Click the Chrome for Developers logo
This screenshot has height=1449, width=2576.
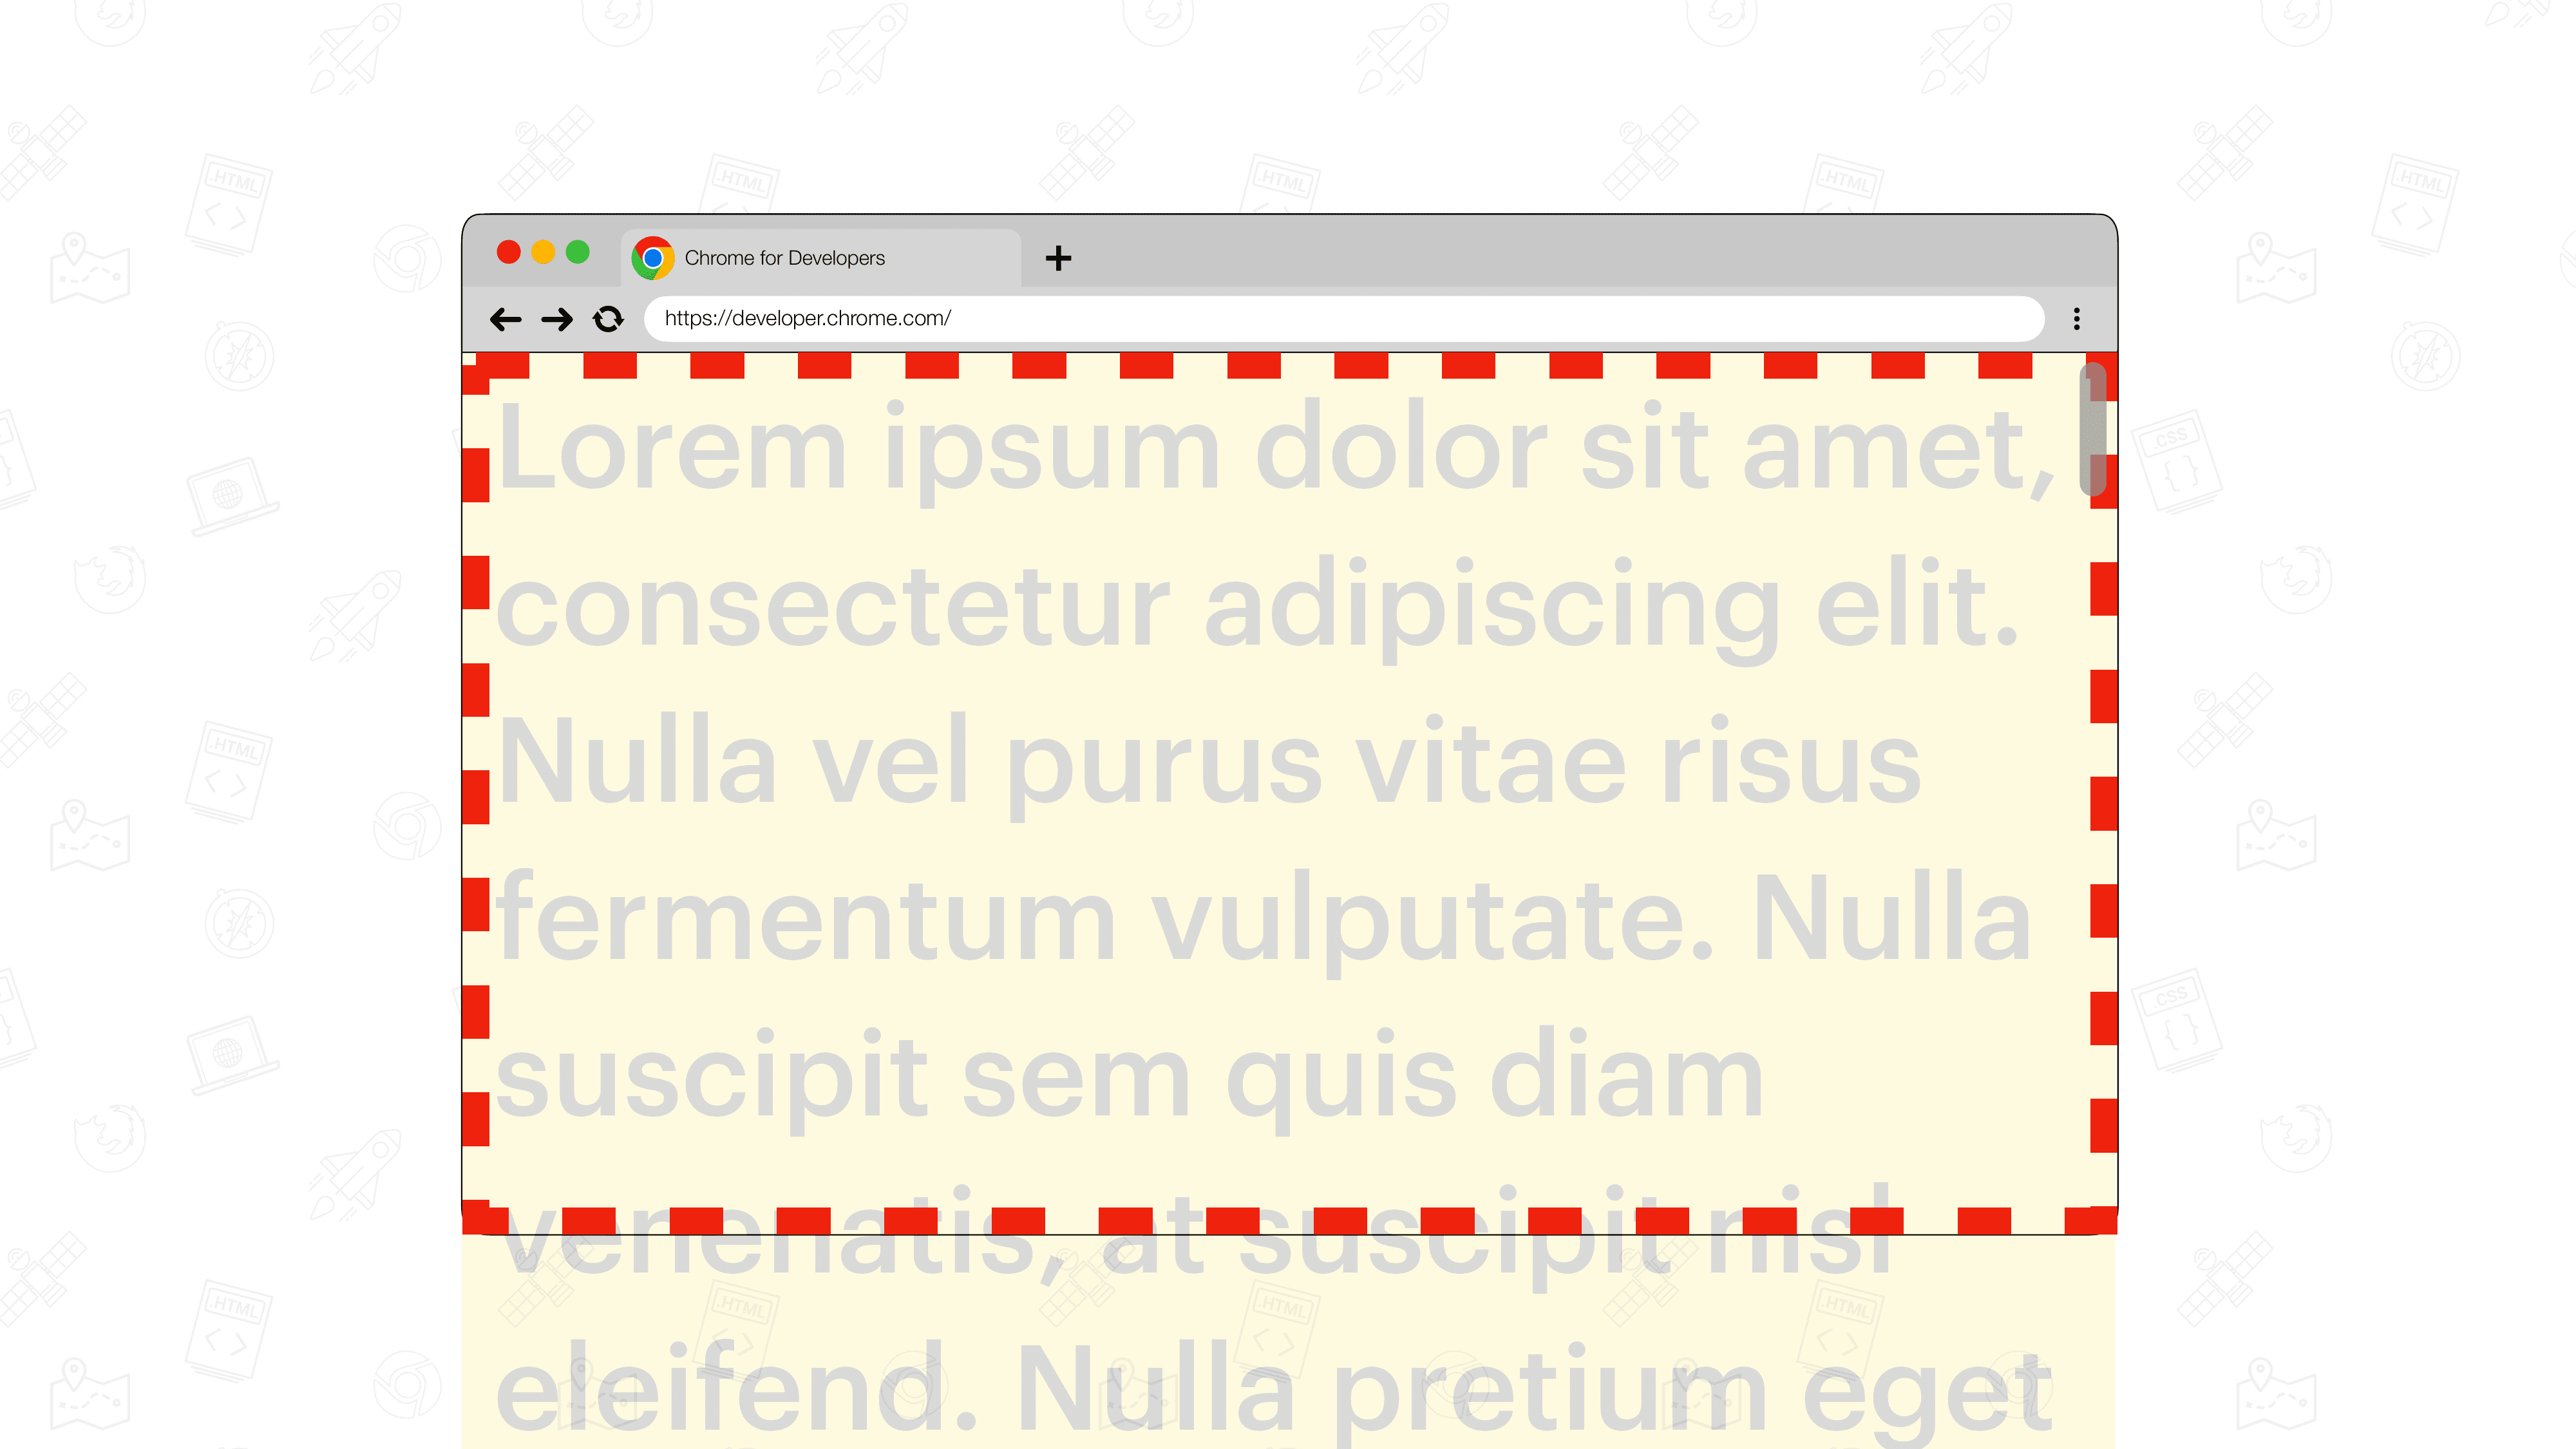click(653, 256)
